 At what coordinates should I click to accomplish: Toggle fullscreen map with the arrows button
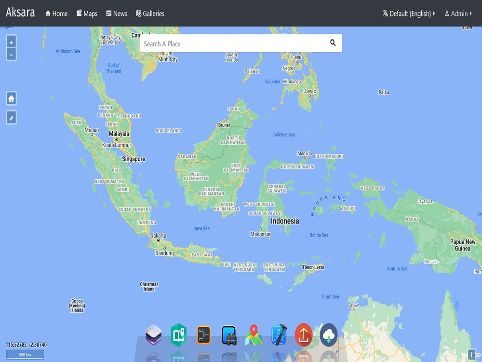pyautogui.click(x=12, y=118)
